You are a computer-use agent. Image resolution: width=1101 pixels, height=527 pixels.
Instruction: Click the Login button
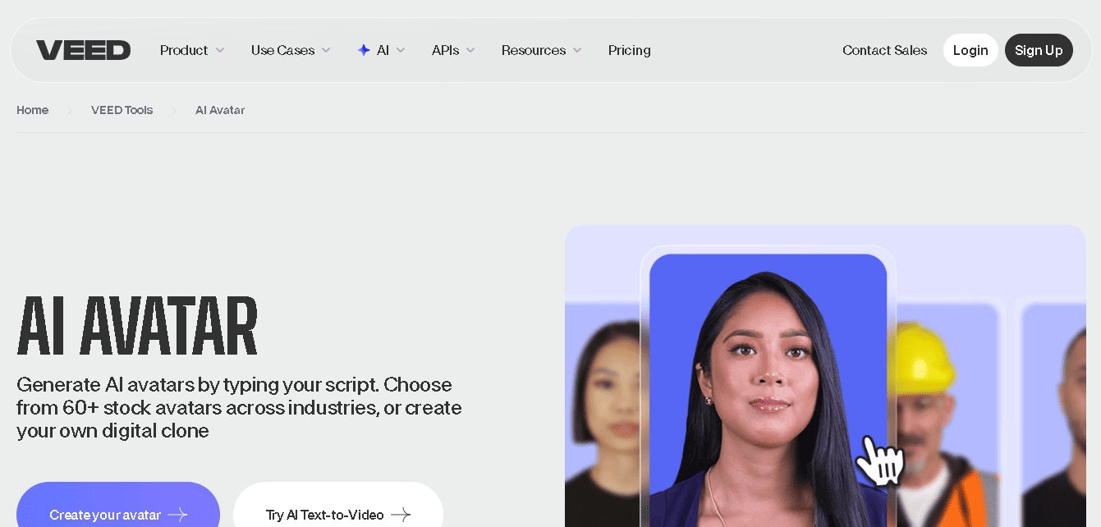(x=970, y=50)
